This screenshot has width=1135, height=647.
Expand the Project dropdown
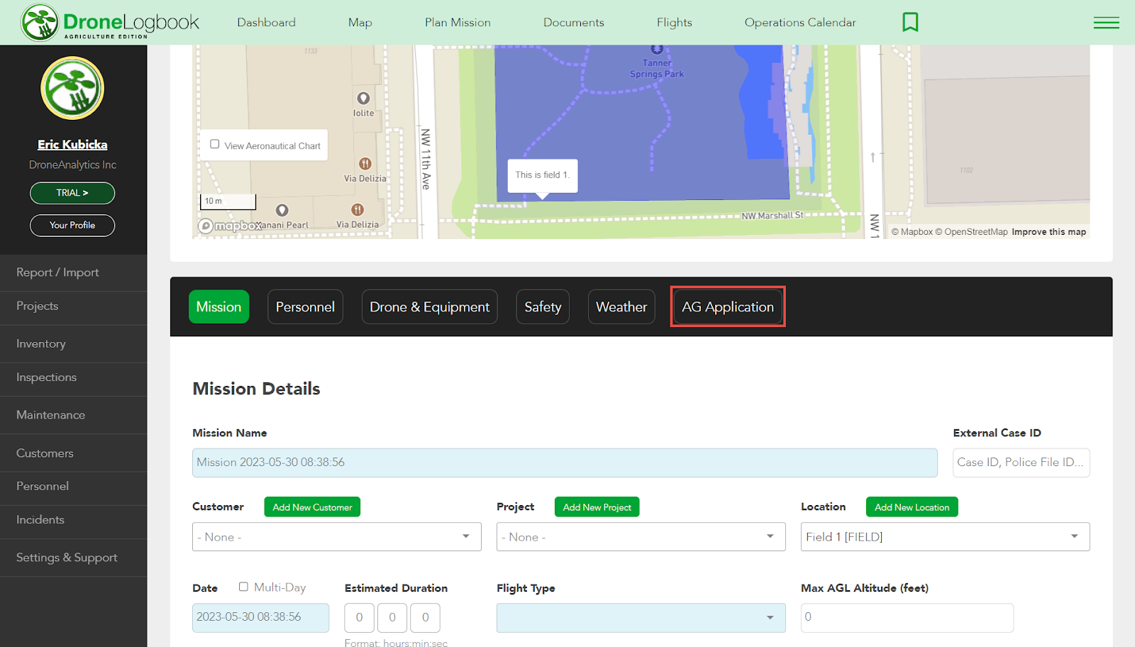point(641,537)
